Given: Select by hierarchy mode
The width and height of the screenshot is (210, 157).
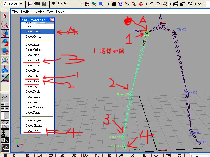Looking at the screenshot, I should 87,4.
